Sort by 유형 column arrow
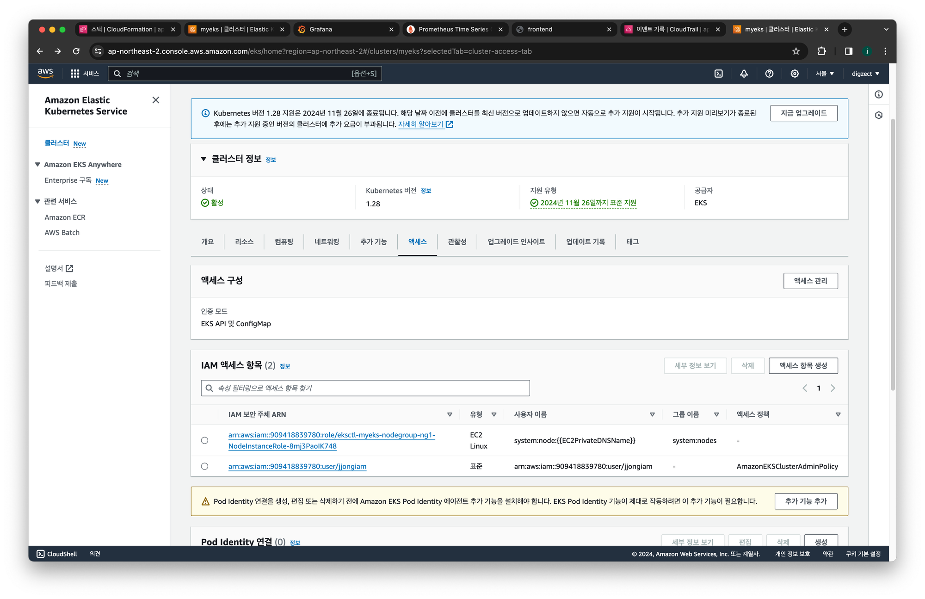 tap(494, 414)
